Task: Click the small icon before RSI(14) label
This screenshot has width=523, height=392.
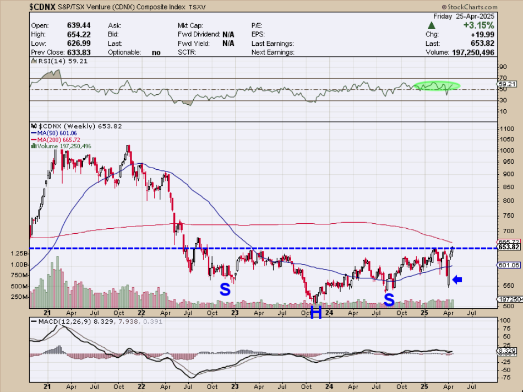Action: click(x=34, y=61)
